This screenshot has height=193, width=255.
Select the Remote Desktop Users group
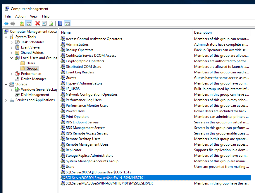click(x=83, y=139)
